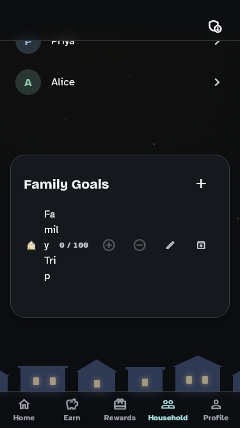Viewport: 240px width, 428px height.
Task: Switch to the Earn tab
Action: (72, 409)
